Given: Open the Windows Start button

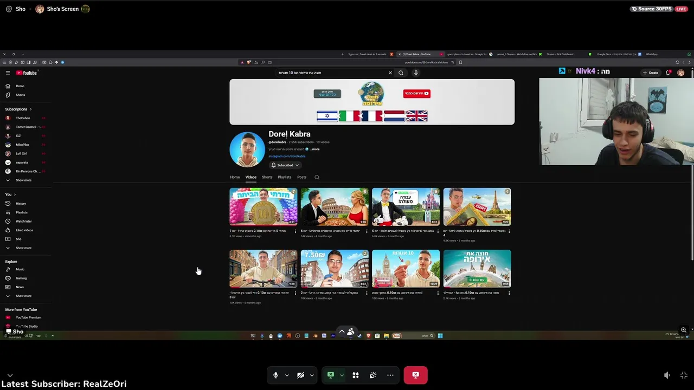Looking at the screenshot, I should (x=440, y=336).
